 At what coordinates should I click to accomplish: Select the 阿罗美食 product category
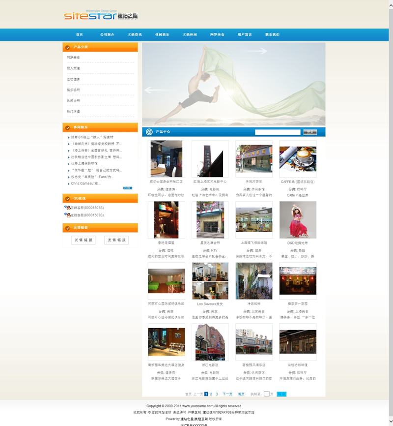pyautogui.click(x=74, y=58)
